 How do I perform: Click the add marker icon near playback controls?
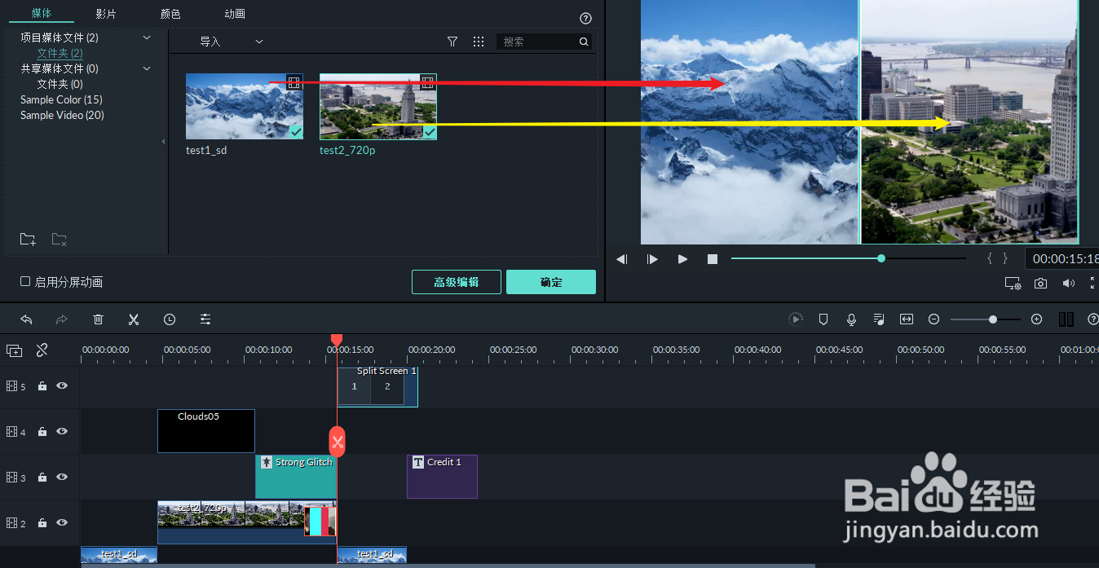coord(823,319)
